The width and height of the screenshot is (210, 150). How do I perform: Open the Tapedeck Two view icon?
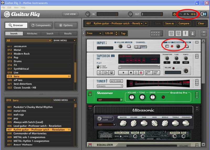pyautogui.click(x=178, y=33)
